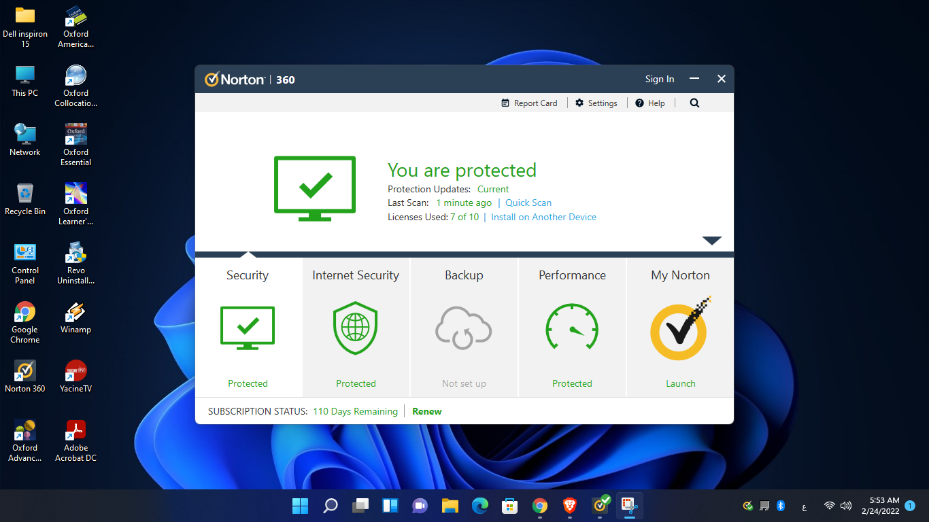
Task: Click the Performance gauge icon
Action: coord(572,328)
